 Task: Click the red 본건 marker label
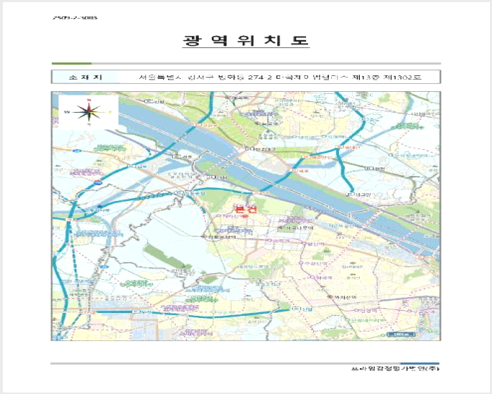(x=246, y=209)
